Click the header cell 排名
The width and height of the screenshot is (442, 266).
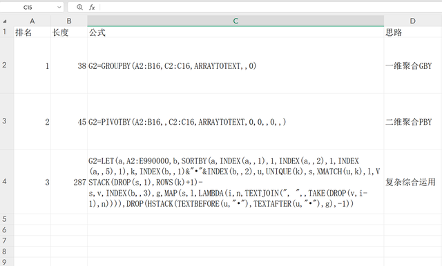(x=32, y=32)
